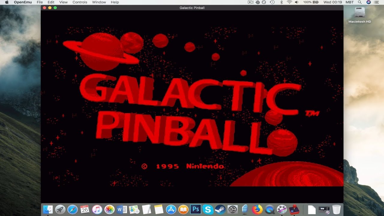Open the File menu

40,2
